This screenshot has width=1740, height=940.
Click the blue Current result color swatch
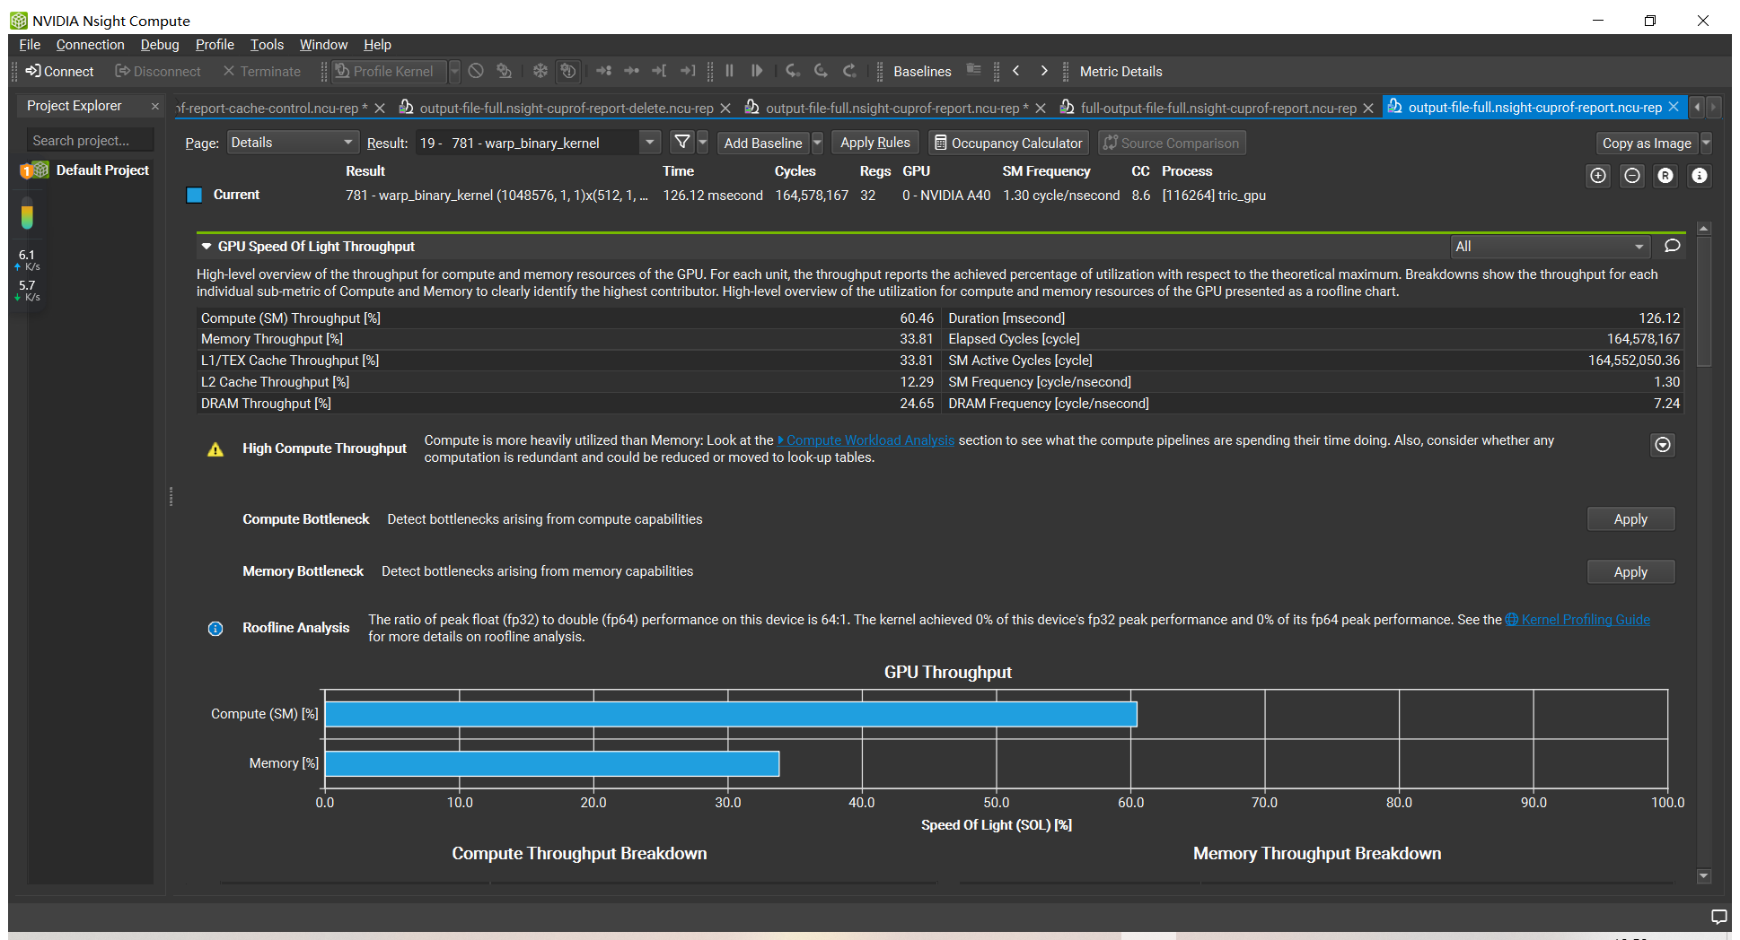tap(194, 195)
